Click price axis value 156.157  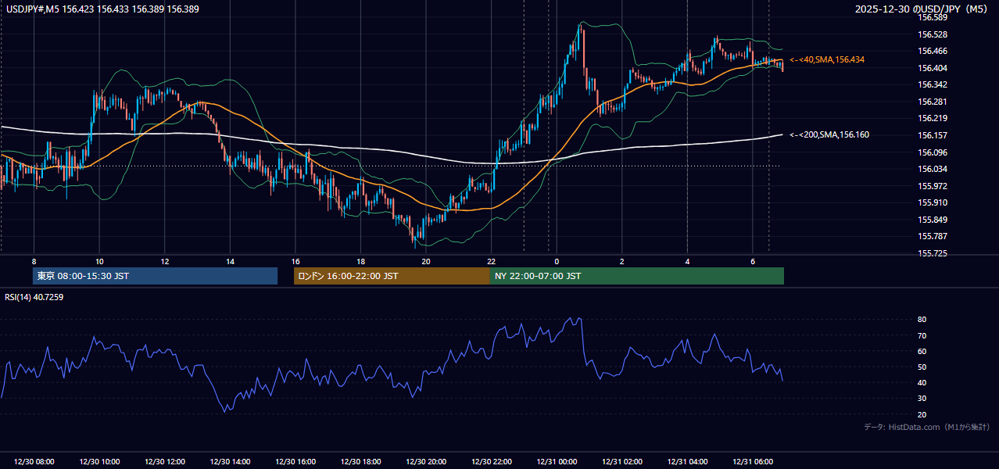point(932,135)
